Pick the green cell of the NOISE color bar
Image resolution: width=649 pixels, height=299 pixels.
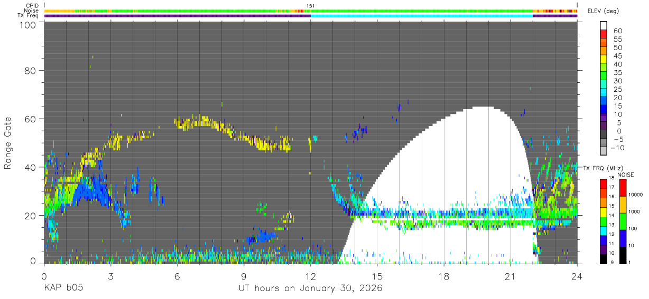(623, 221)
